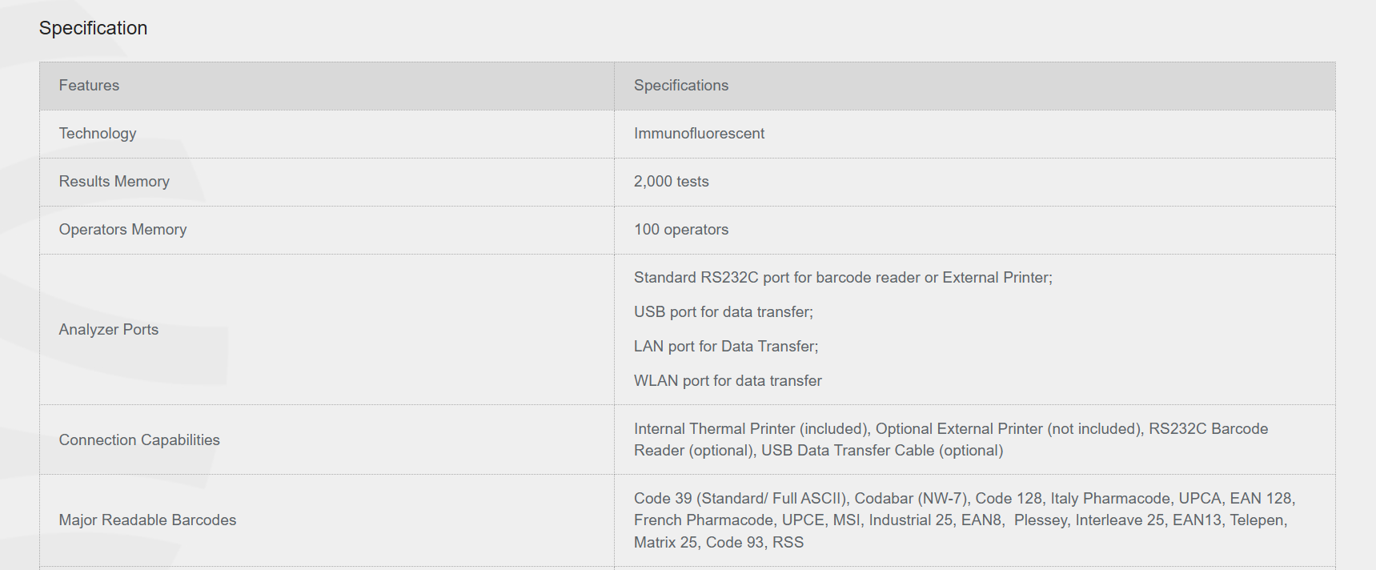The image size is (1376, 570).
Task: Click the Immunofluorescent value cell
Action: [699, 134]
